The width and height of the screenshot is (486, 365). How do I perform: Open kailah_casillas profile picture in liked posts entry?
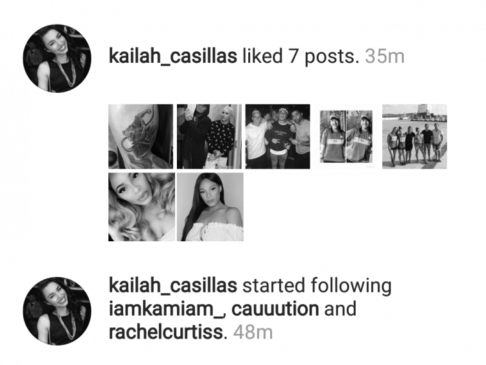[57, 58]
